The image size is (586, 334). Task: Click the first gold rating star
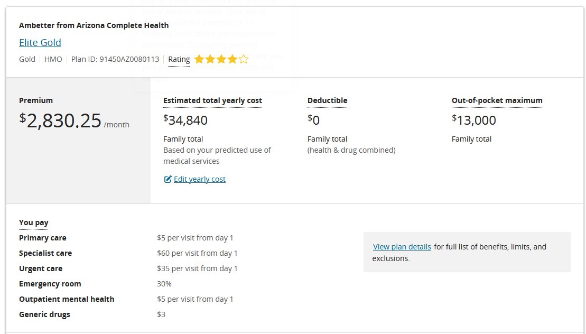[x=199, y=59]
